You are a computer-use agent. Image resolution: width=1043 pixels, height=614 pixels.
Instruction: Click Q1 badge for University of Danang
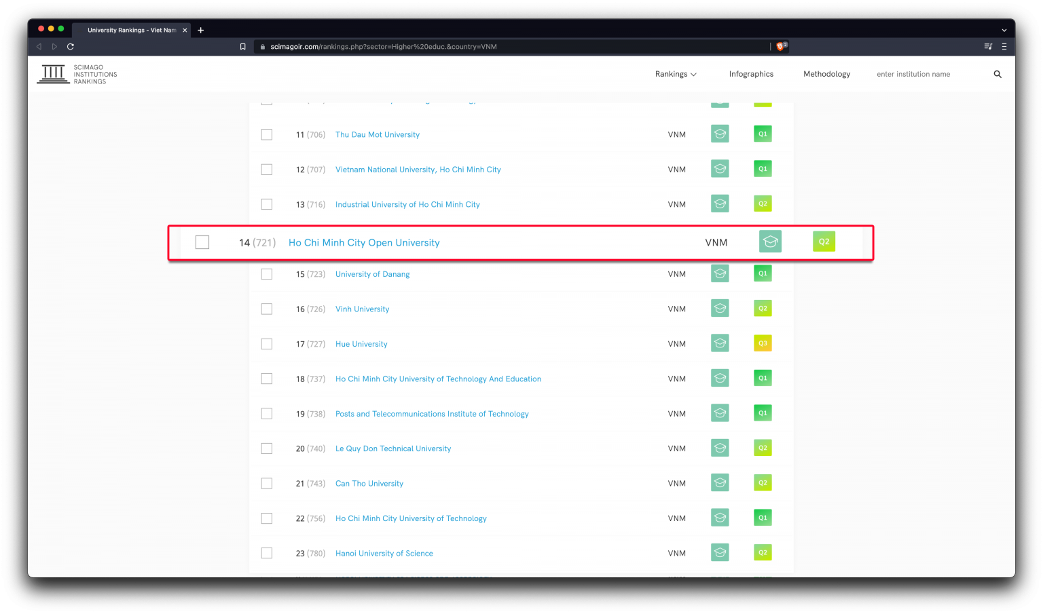(x=763, y=273)
